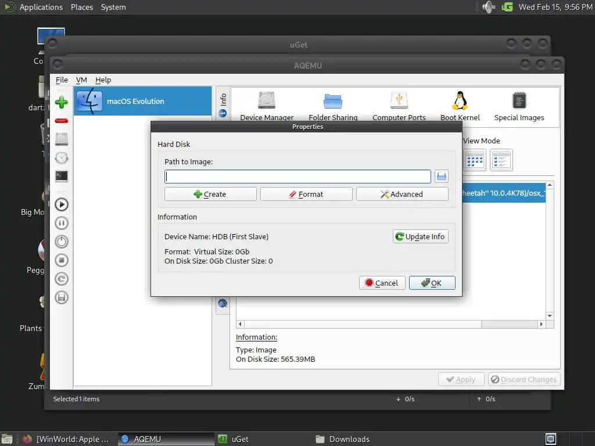Start the VM with the play button
The width and height of the screenshot is (595, 446).
click(x=62, y=204)
